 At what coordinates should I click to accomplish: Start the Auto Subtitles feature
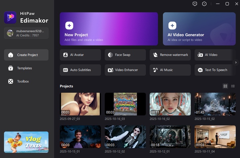[x=80, y=70]
